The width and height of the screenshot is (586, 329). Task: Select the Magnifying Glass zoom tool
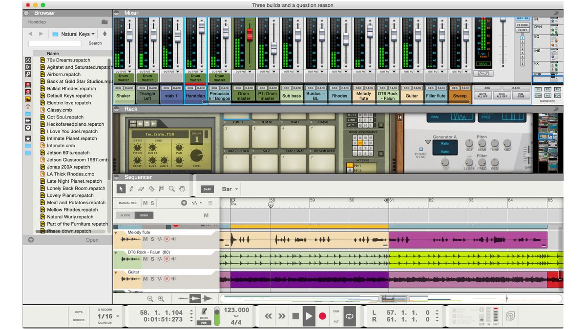click(x=171, y=189)
